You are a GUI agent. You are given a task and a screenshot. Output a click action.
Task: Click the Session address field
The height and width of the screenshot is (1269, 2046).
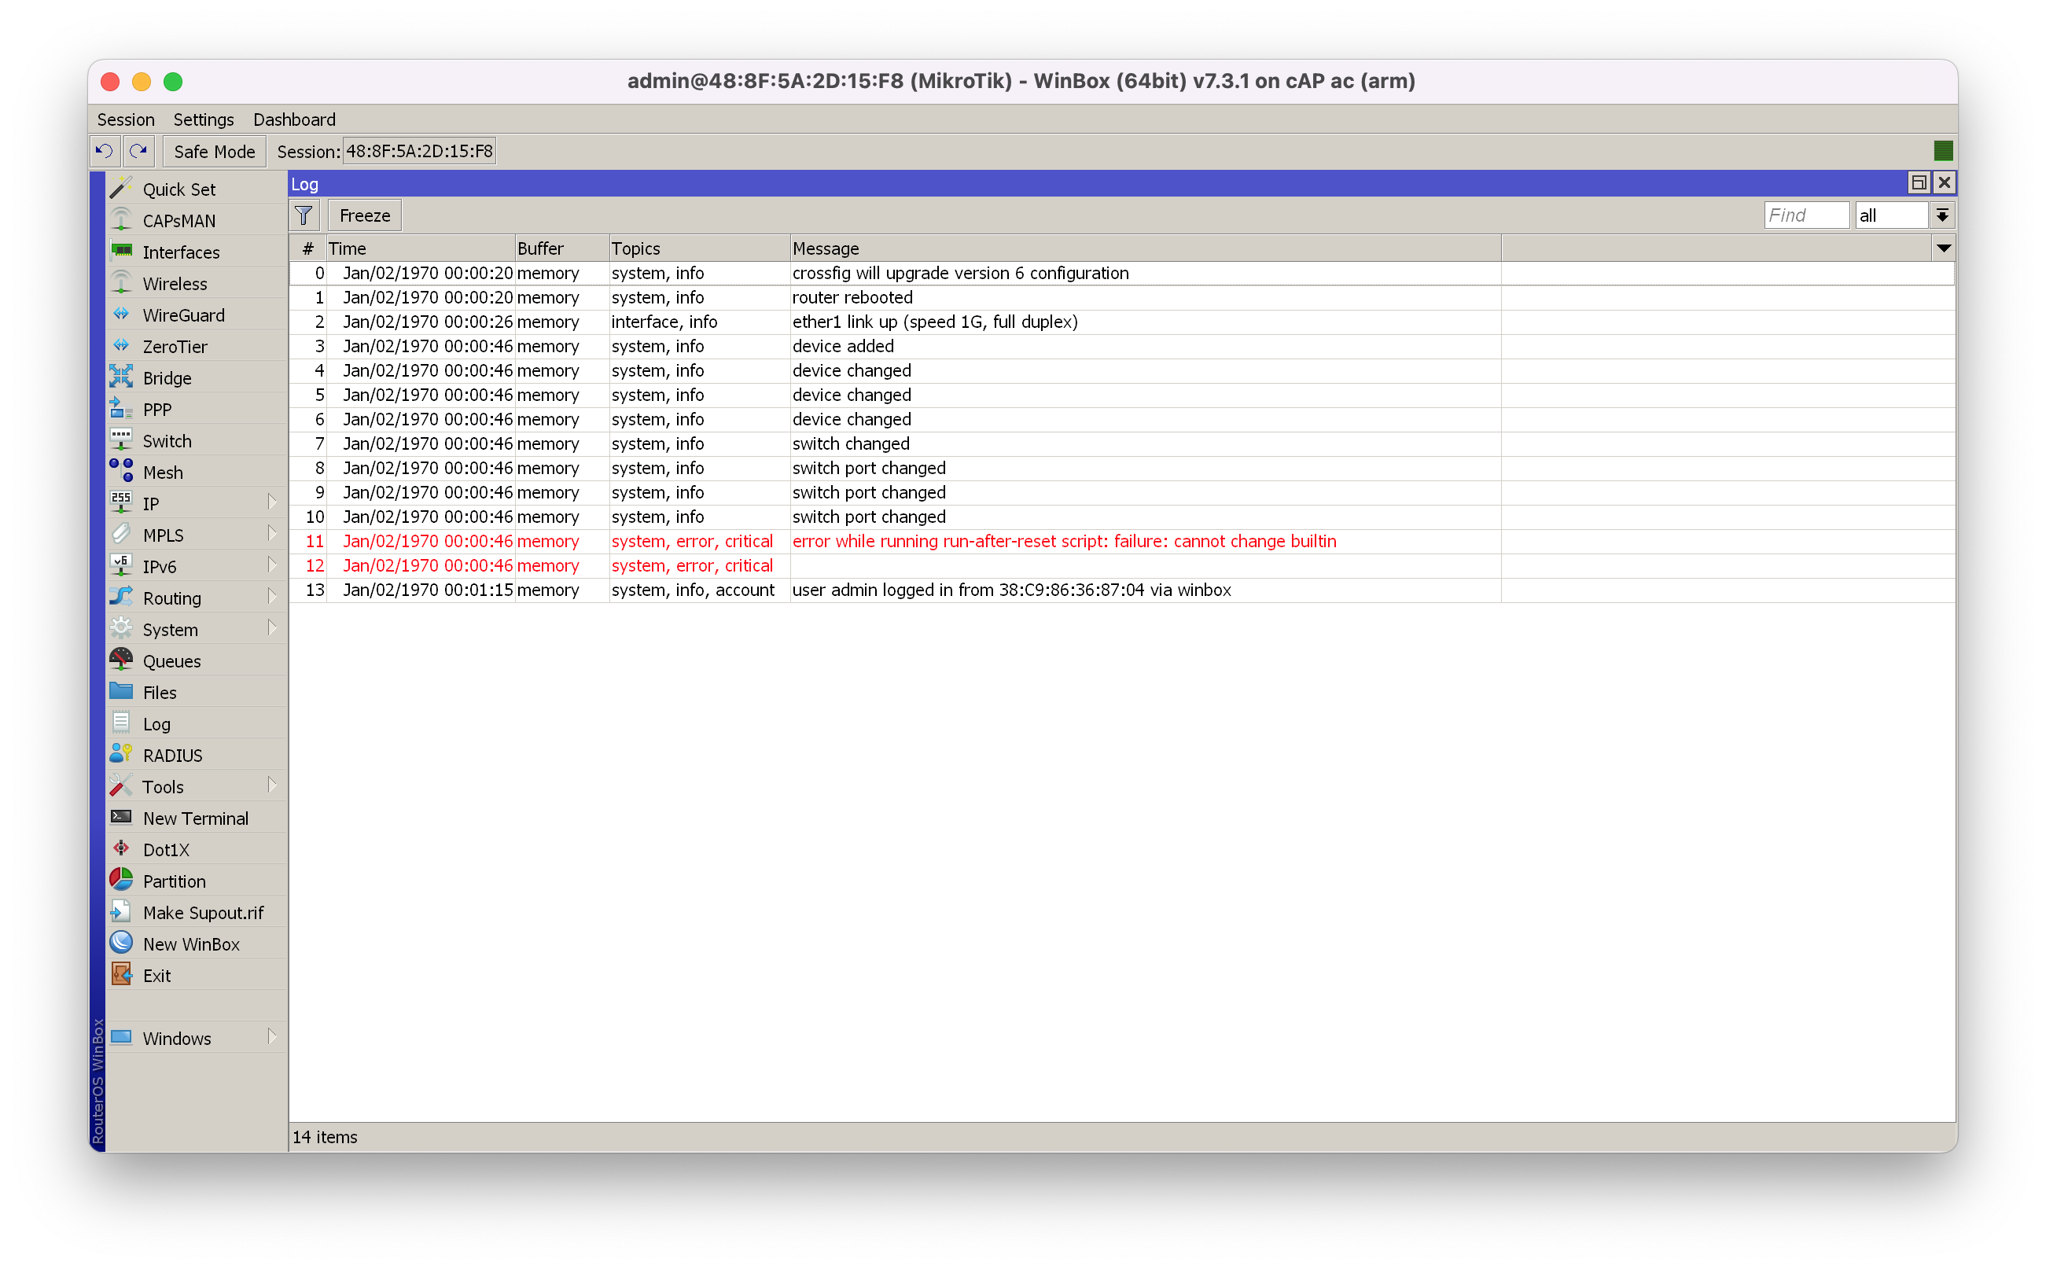(419, 151)
